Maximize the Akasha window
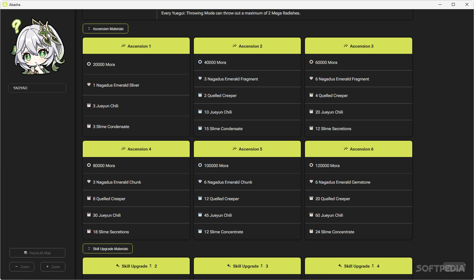 (453, 4)
